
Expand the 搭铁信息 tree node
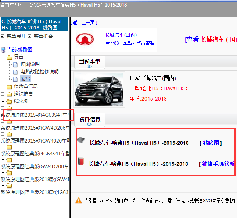point(3,94)
